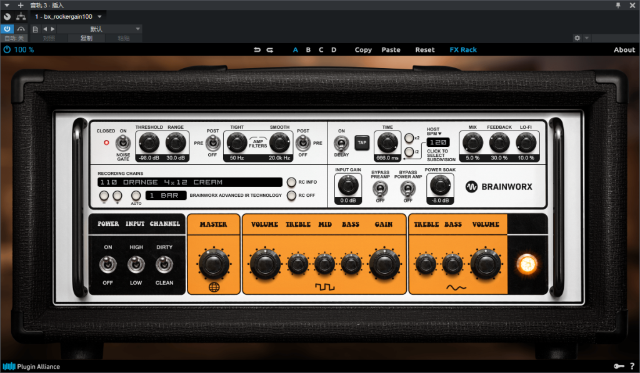Click the add plus icon in title bar
This screenshot has height=373, width=640.
[x=21, y=5]
